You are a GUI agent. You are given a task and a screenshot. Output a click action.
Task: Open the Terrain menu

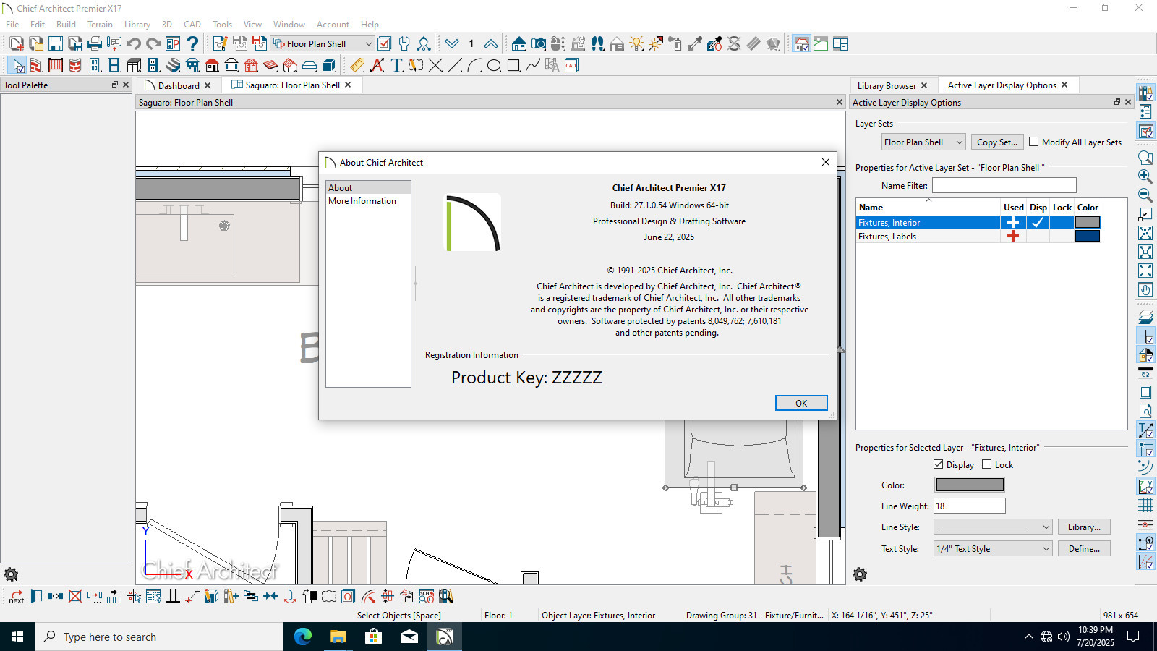[x=100, y=24]
